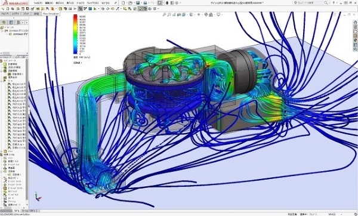Expand the display style dropdown arrow
The width and height of the screenshot is (358, 216).
click(x=194, y=14)
